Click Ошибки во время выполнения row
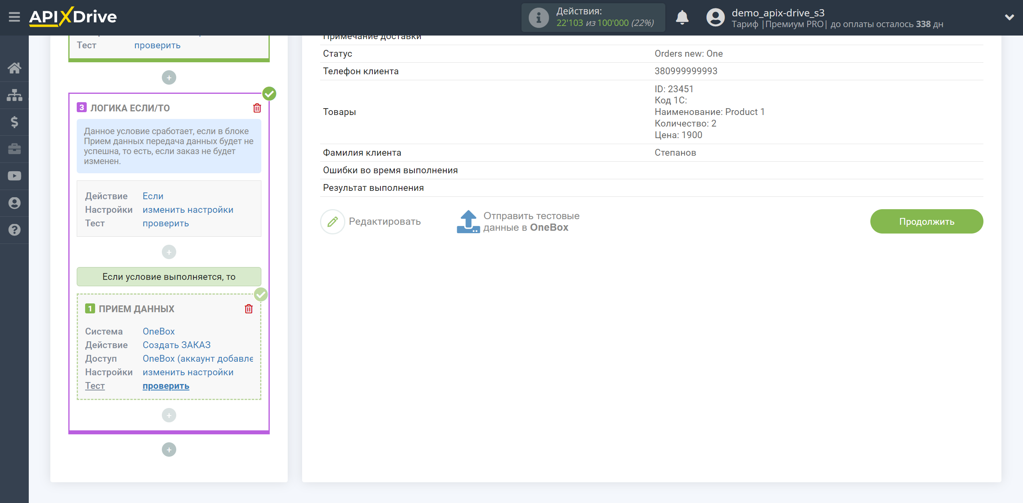1023x503 pixels. tap(651, 170)
